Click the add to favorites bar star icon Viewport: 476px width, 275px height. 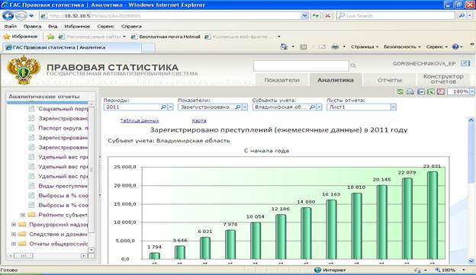point(50,37)
